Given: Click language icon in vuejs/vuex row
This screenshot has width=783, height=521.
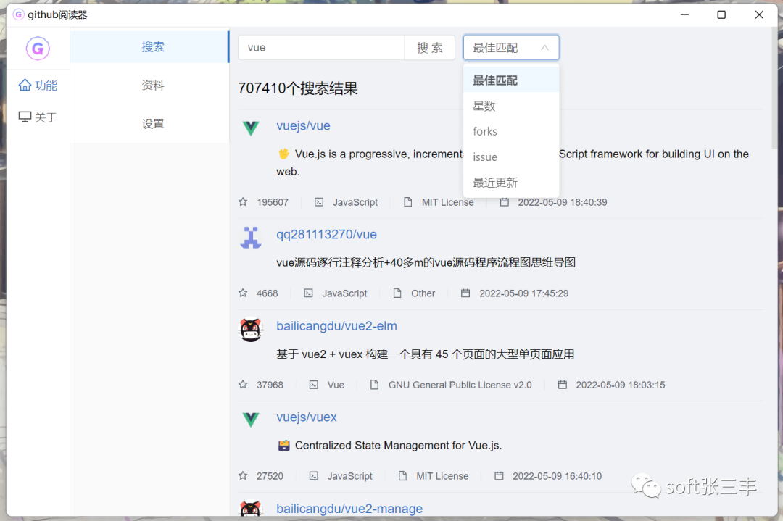Looking at the screenshot, I should pyautogui.click(x=314, y=476).
